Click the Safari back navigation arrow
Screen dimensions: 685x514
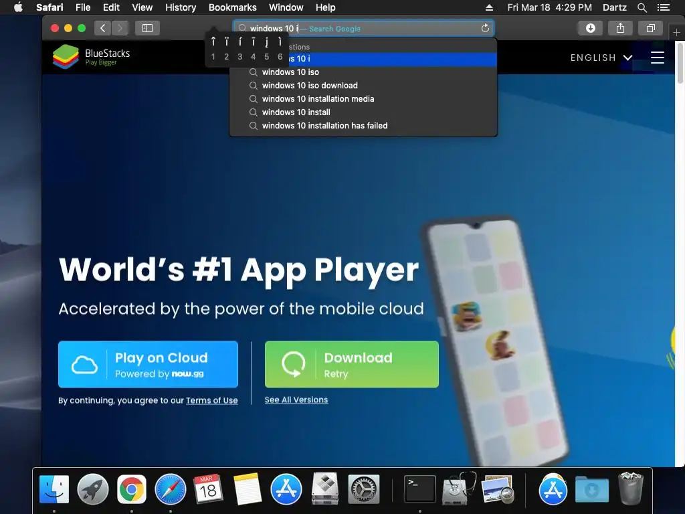point(102,28)
